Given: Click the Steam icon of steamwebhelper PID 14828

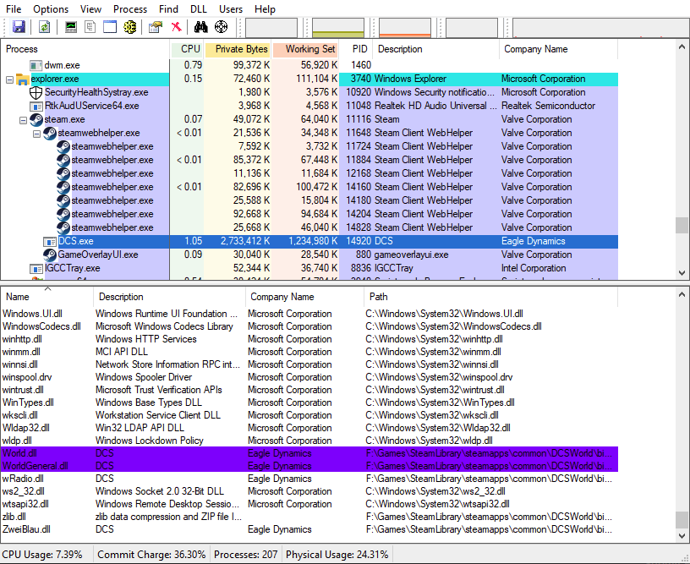Looking at the screenshot, I should pos(63,228).
